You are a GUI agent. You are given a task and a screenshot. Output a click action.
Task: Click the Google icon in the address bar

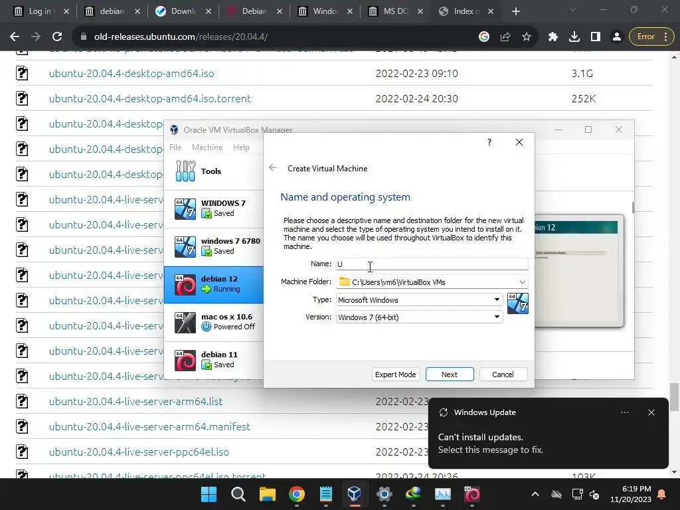click(484, 37)
